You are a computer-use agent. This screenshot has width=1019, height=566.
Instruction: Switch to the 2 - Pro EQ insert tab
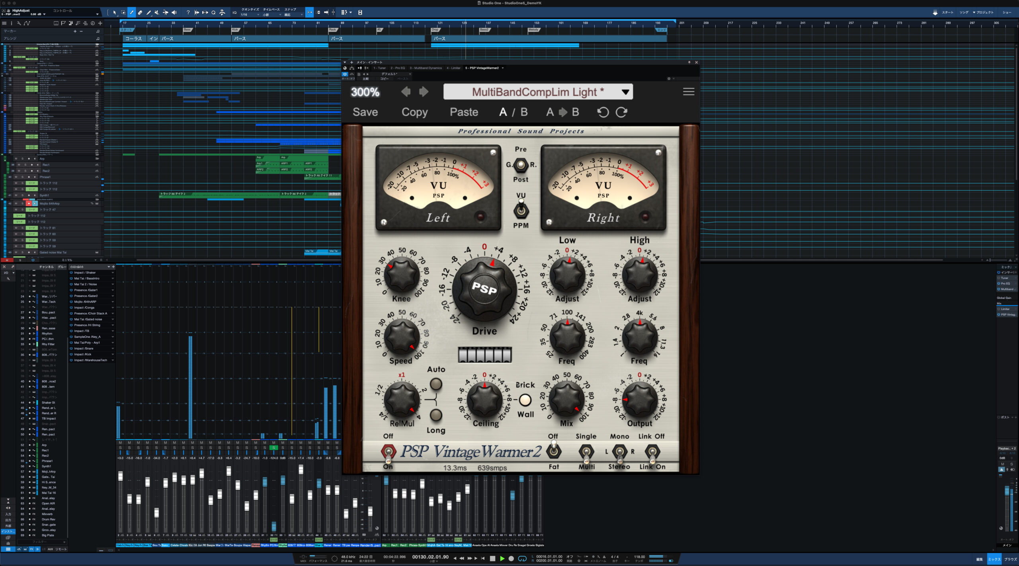398,68
